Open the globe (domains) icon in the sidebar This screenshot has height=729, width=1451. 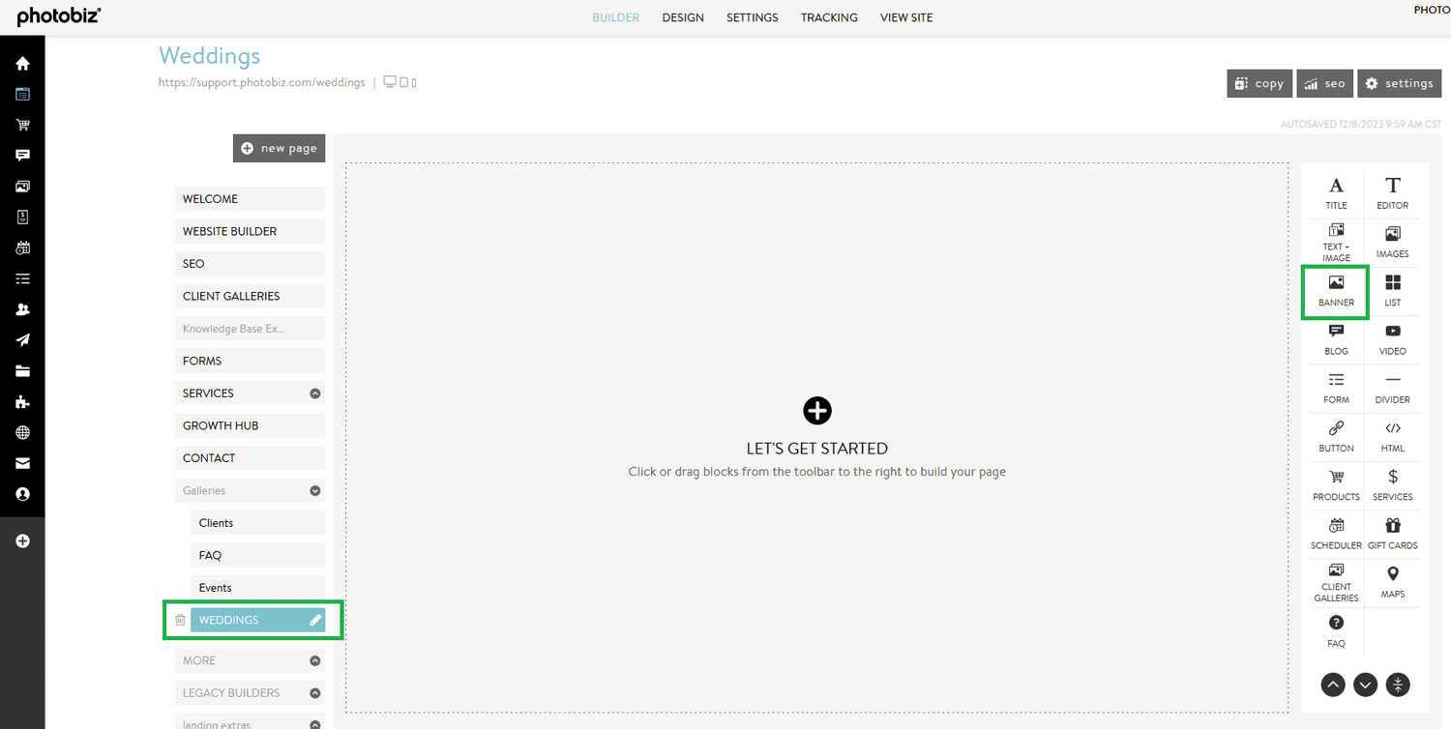click(x=22, y=432)
